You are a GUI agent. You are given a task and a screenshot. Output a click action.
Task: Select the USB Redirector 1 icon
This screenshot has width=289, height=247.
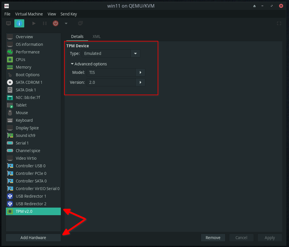10,196
